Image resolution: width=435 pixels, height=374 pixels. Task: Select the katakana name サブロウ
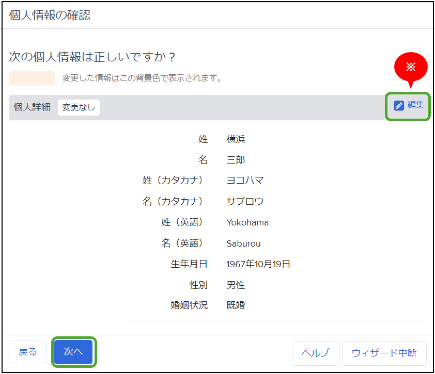(245, 201)
